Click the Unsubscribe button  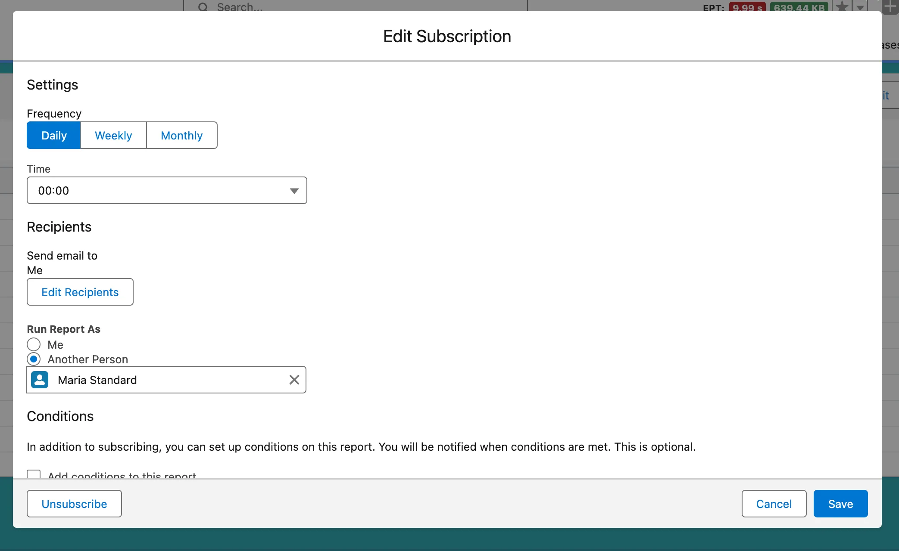pyautogui.click(x=74, y=504)
